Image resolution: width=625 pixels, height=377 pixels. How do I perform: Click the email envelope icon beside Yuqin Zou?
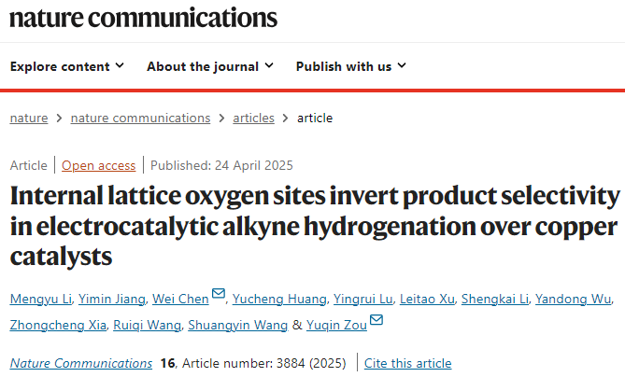(x=376, y=320)
